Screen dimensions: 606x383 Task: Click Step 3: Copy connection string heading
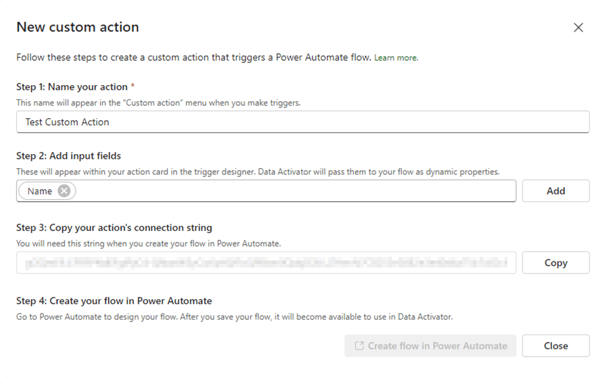click(x=114, y=228)
